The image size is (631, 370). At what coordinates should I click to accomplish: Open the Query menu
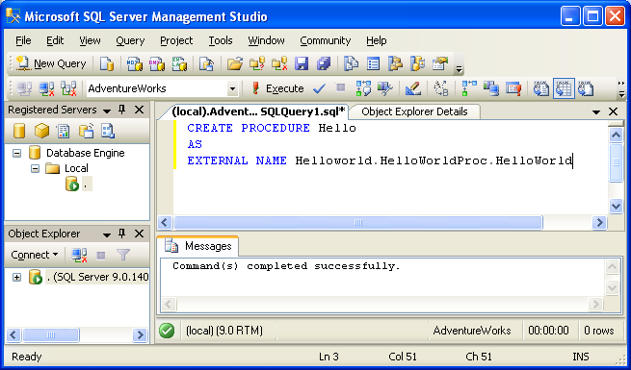[x=130, y=40]
